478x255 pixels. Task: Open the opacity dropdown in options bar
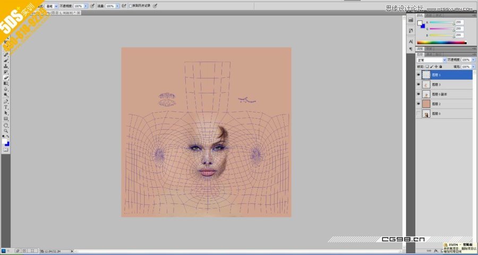click(86, 6)
